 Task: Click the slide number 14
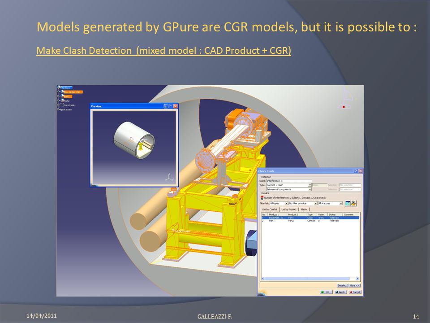416,317
